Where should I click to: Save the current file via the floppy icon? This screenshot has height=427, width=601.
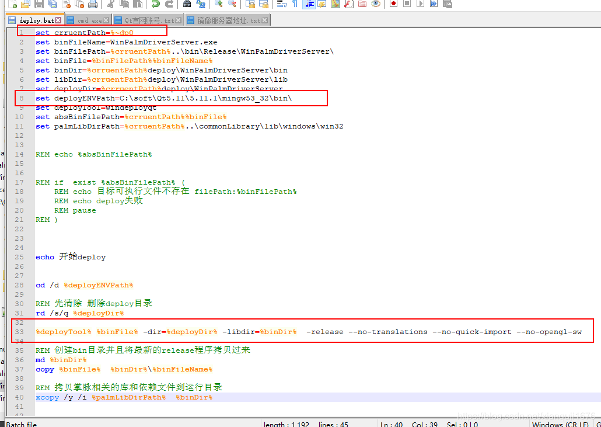39,4
